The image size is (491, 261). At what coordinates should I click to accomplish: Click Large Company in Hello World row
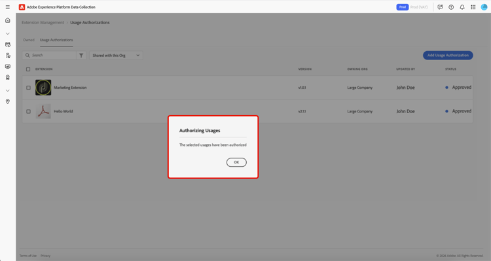(x=360, y=111)
